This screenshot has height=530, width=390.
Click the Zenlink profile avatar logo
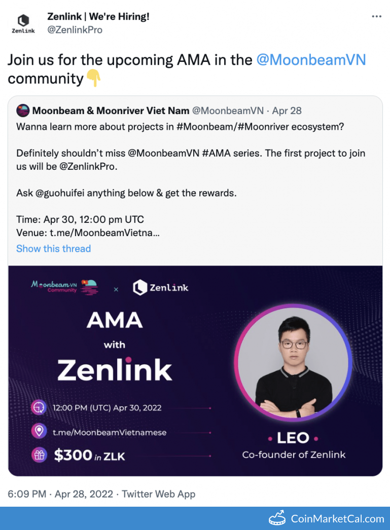[23, 23]
